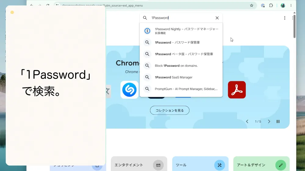
Task: Click the 1 / 5 slide counter
Action: [x=258, y=121]
